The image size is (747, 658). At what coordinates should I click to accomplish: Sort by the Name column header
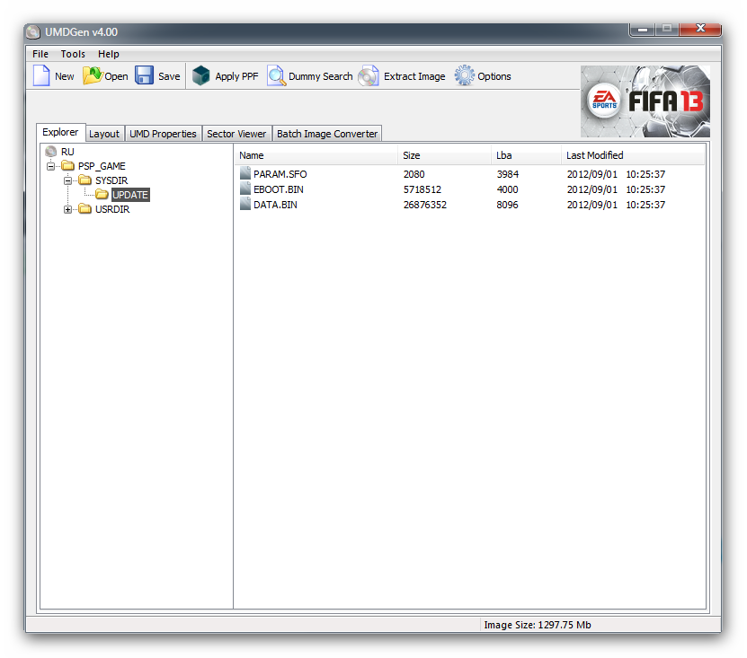pos(316,155)
